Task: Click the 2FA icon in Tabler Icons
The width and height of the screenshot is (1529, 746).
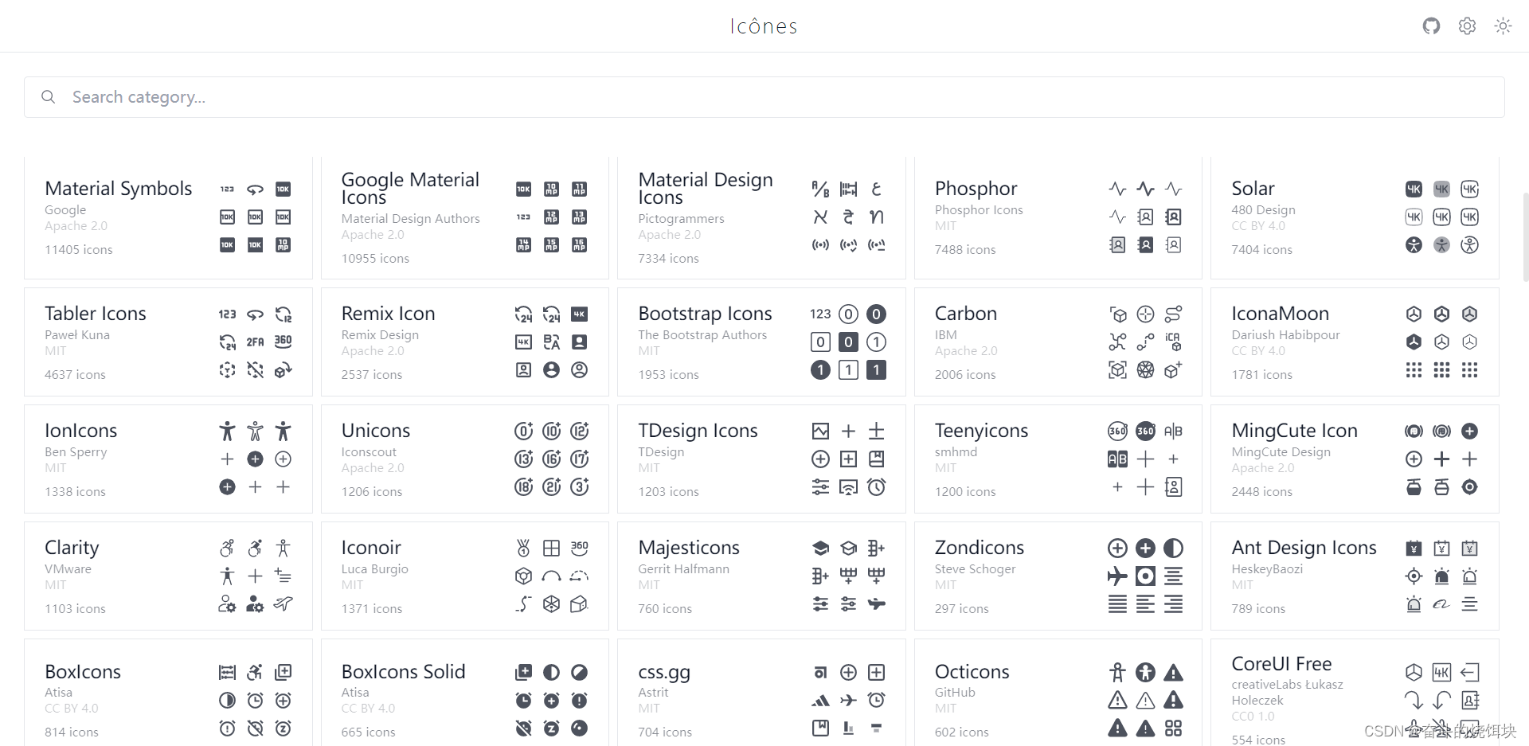Action: 255,342
